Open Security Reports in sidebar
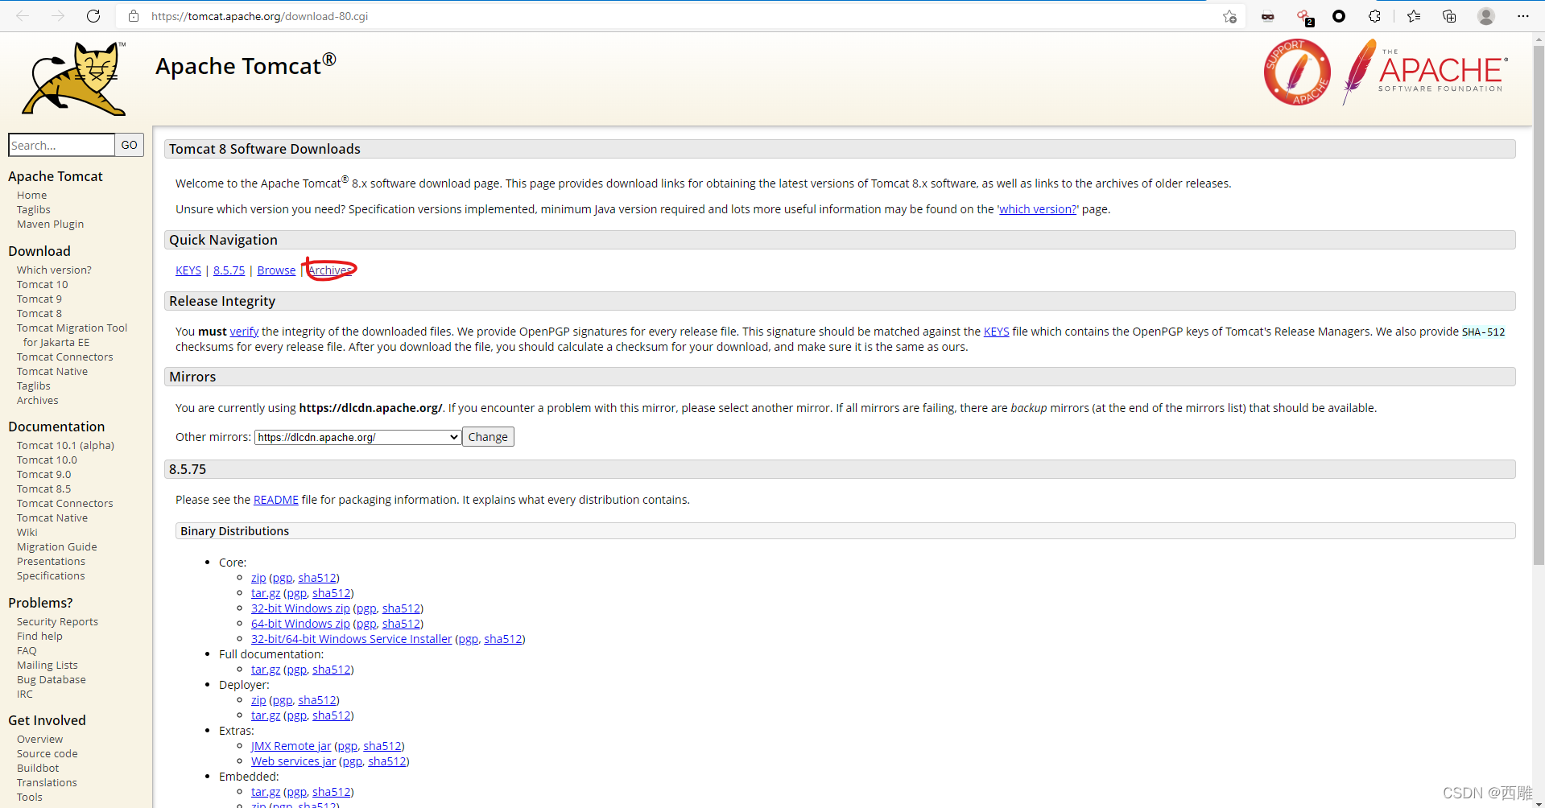This screenshot has height=808, width=1545. [x=58, y=622]
